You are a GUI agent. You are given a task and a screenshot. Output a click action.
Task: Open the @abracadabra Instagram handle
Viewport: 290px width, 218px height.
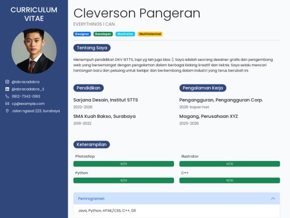[x=26, y=82]
